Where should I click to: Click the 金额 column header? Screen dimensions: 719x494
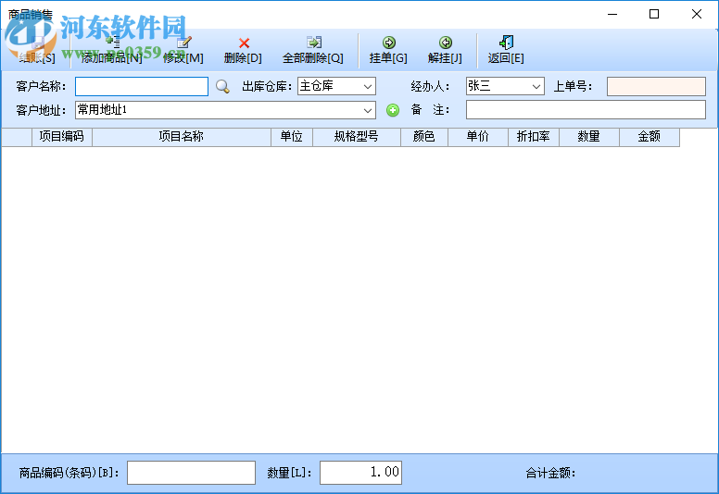click(x=650, y=137)
